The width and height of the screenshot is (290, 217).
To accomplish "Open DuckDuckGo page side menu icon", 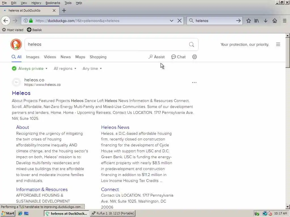I will (x=278, y=44).
